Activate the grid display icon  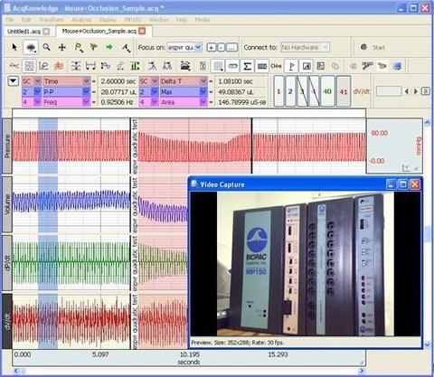29,66
